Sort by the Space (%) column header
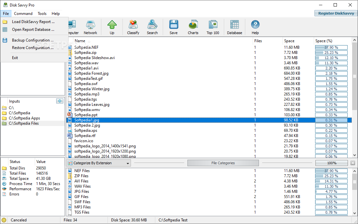This screenshot has height=224, width=358. pos(333,41)
